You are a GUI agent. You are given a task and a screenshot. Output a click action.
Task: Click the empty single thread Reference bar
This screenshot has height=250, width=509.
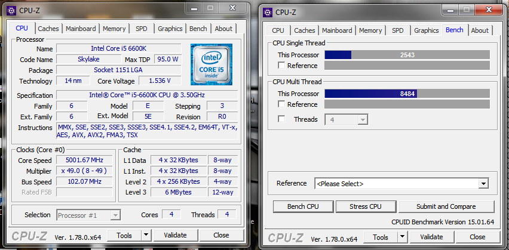(x=407, y=65)
